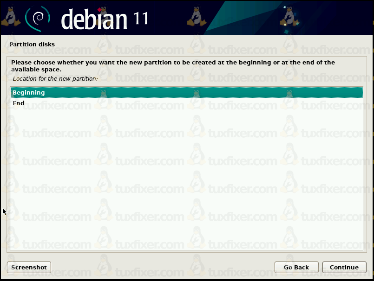Click empty area below End in list

(x=186, y=179)
